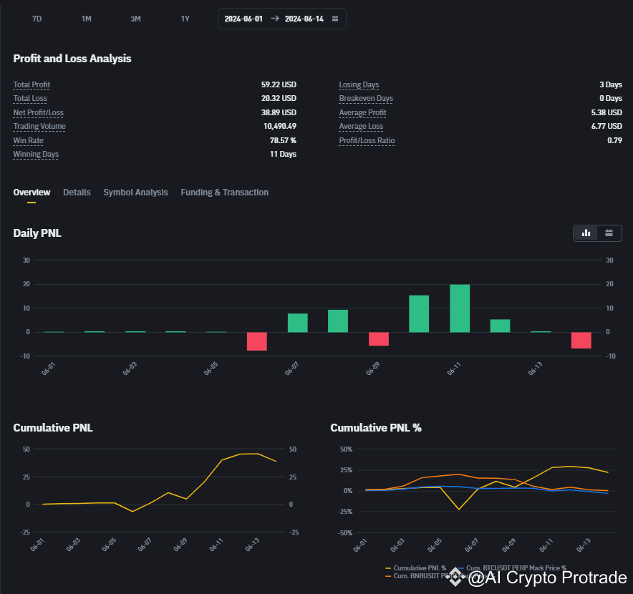Click the 78.57 % win rate value
The width and height of the screenshot is (633, 594).
tap(283, 140)
